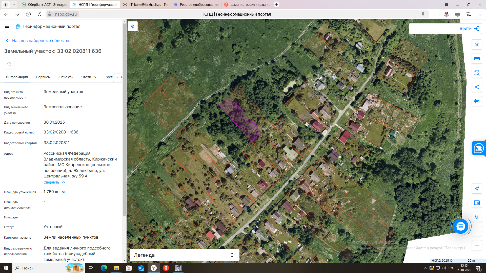Open the Части ЗУ tab

[89, 77]
